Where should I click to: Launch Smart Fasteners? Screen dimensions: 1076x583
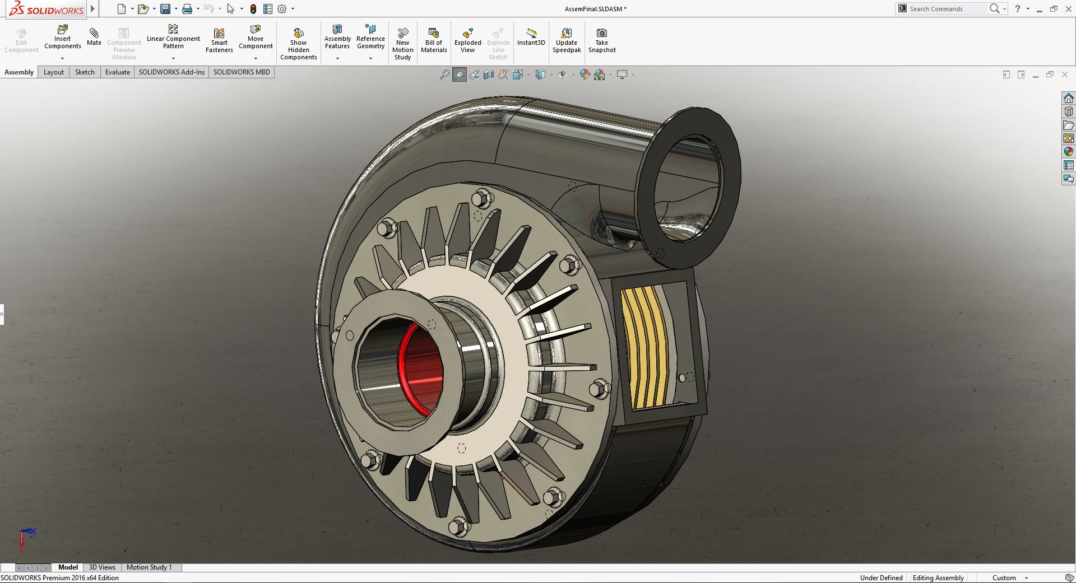pos(219,41)
